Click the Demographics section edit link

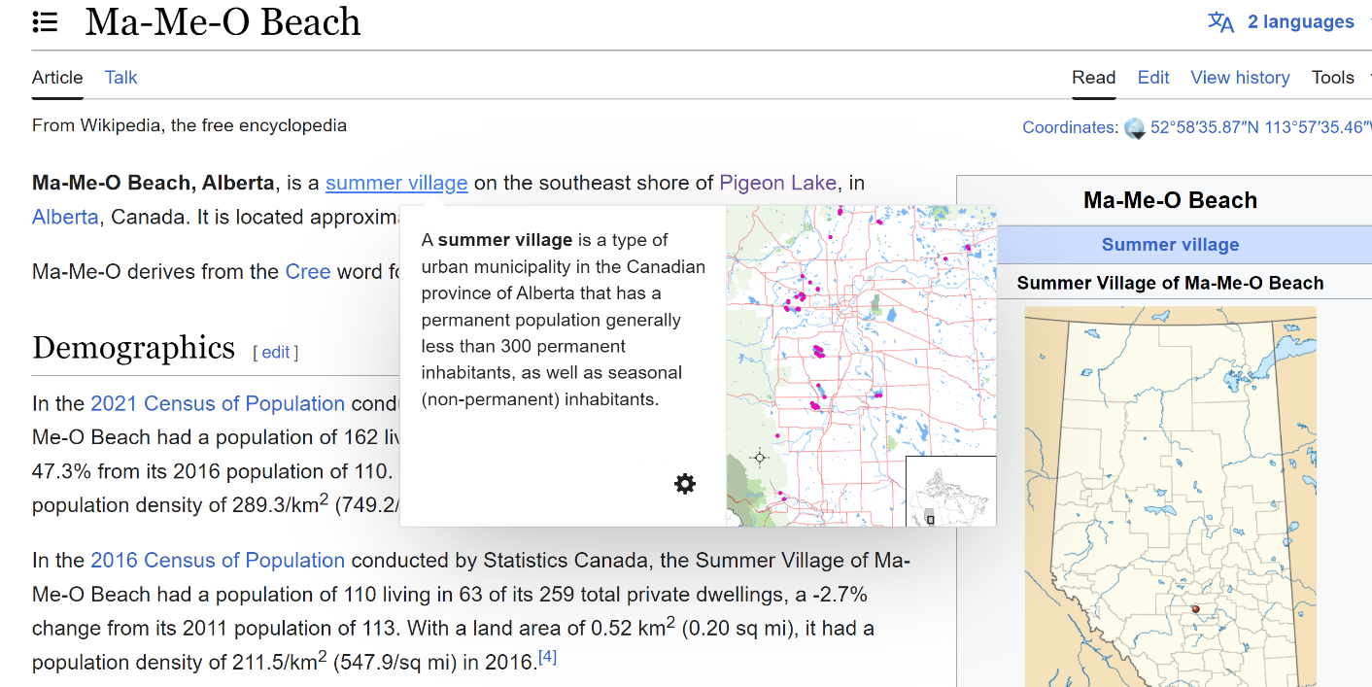[276, 353]
